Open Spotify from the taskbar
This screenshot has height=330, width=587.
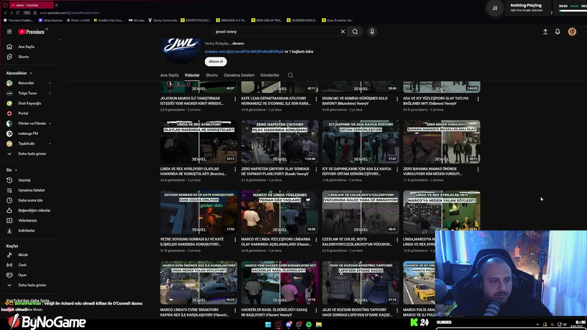[309, 324]
